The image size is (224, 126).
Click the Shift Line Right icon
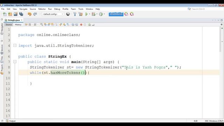click(77, 24)
